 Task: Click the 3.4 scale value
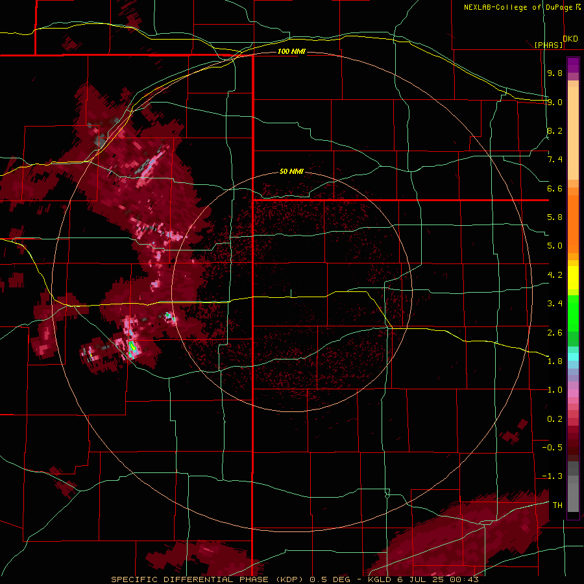pyautogui.click(x=555, y=304)
